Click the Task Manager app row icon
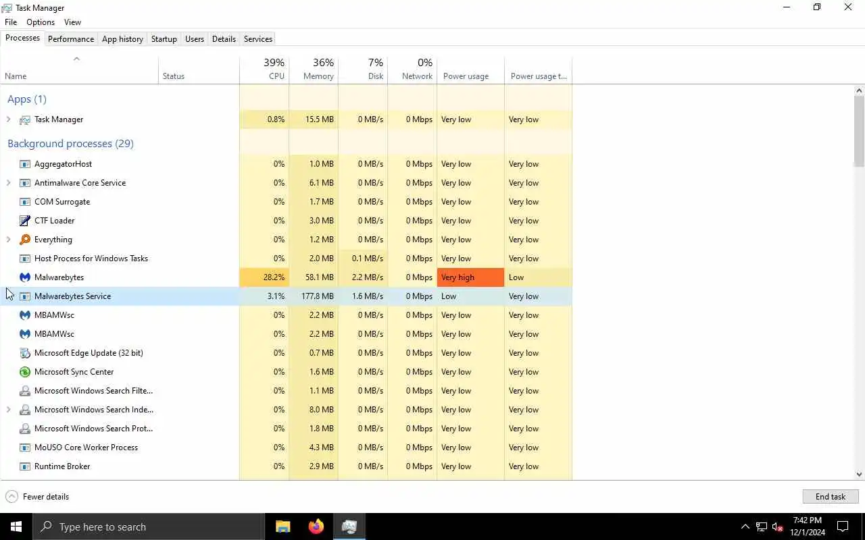Image resolution: width=865 pixels, height=540 pixels. tap(25, 119)
